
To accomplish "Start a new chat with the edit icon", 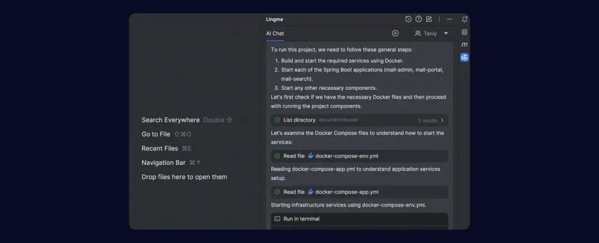I will (429, 19).
